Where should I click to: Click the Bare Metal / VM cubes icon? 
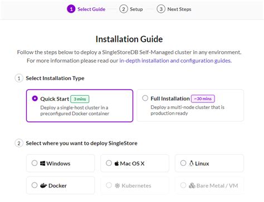[192, 185]
